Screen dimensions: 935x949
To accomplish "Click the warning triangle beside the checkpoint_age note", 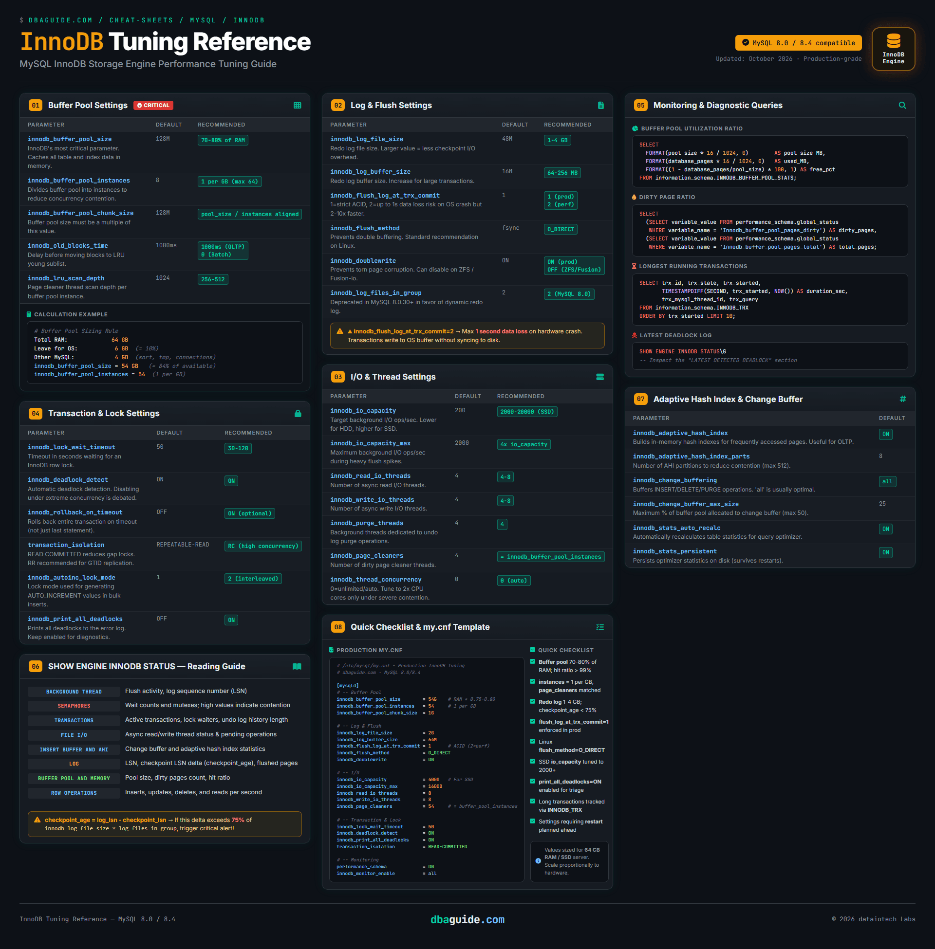I will (37, 820).
